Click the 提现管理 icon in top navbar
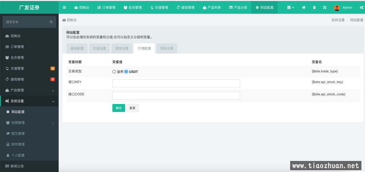Screen dimensions: 365x172 [178, 7]
